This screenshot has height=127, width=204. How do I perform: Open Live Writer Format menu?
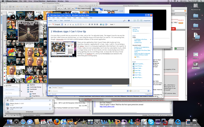pos(69,18)
